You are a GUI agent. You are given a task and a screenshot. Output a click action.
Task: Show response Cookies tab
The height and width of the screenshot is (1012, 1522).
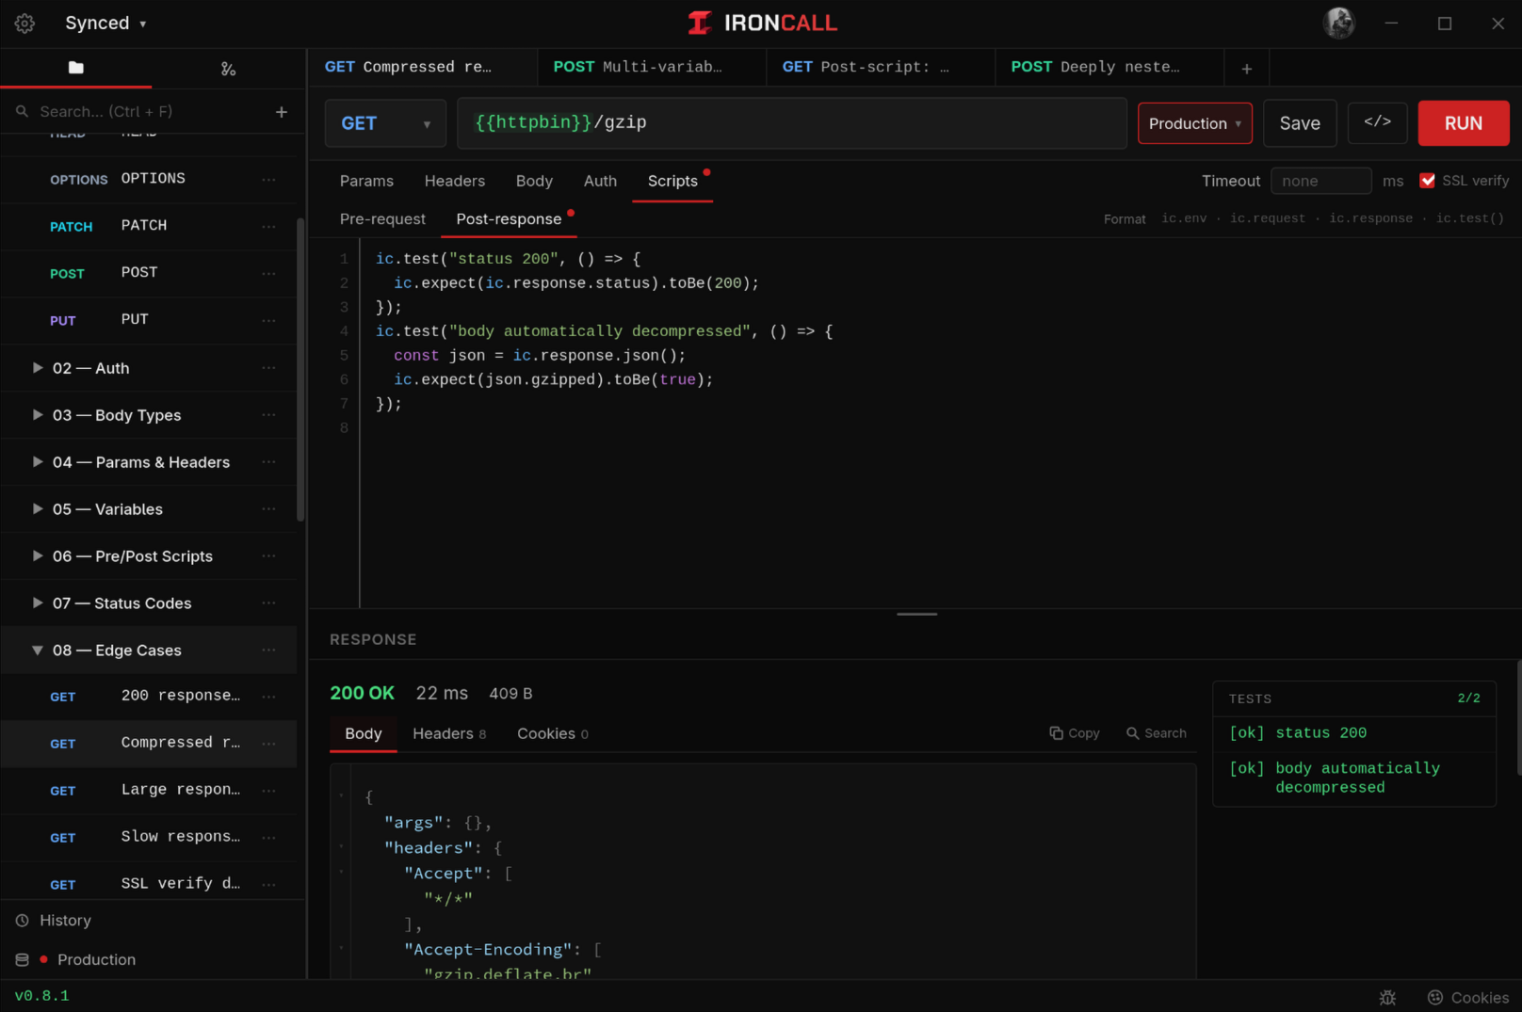click(x=553, y=733)
